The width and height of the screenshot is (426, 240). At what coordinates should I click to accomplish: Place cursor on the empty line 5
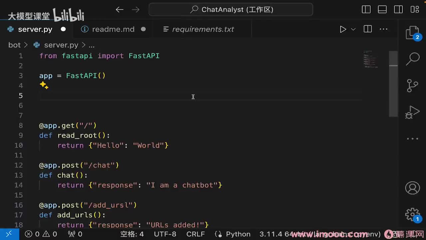[200, 96]
